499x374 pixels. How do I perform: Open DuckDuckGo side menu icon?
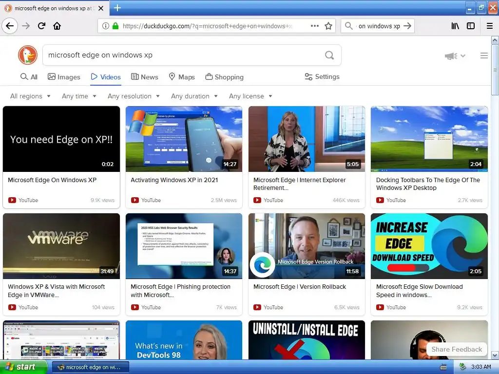(x=484, y=56)
